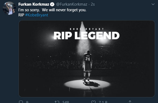
Task: Click the Furkan Korkmaz display name
Action: click(34, 4)
